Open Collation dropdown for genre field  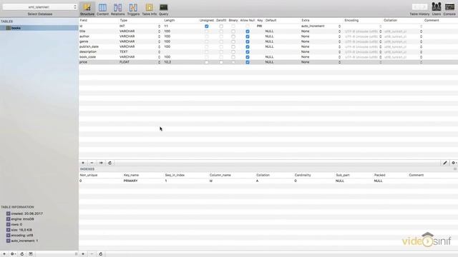pyautogui.click(x=421, y=41)
